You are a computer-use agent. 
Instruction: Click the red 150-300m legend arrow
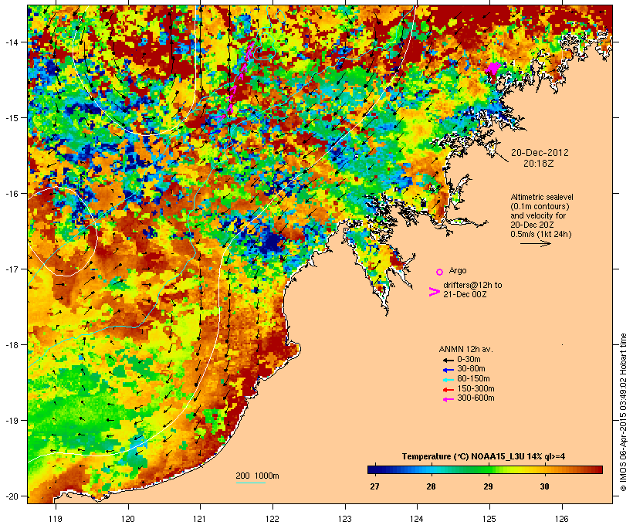(449, 390)
